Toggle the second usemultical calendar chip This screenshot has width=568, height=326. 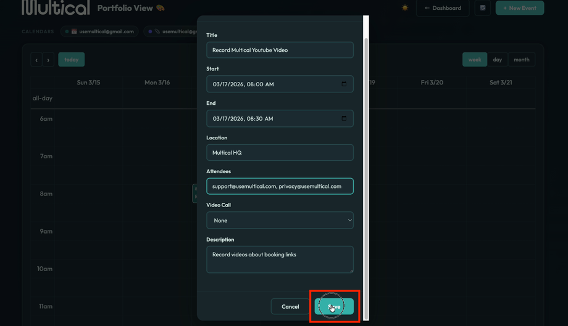[170, 31]
